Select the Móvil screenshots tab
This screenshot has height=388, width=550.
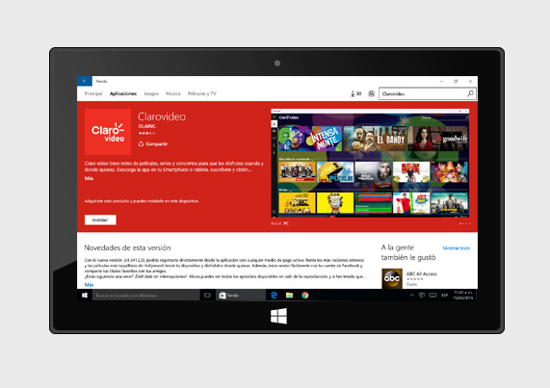point(276,223)
